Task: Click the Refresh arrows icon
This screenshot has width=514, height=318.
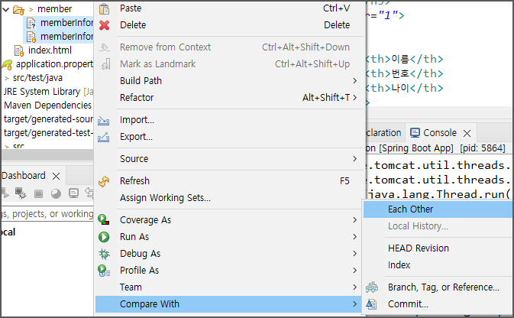Action: coord(104,181)
